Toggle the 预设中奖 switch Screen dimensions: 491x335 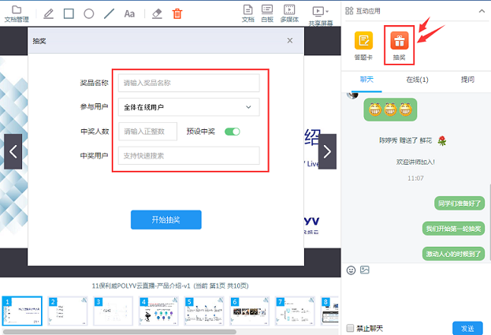(232, 132)
